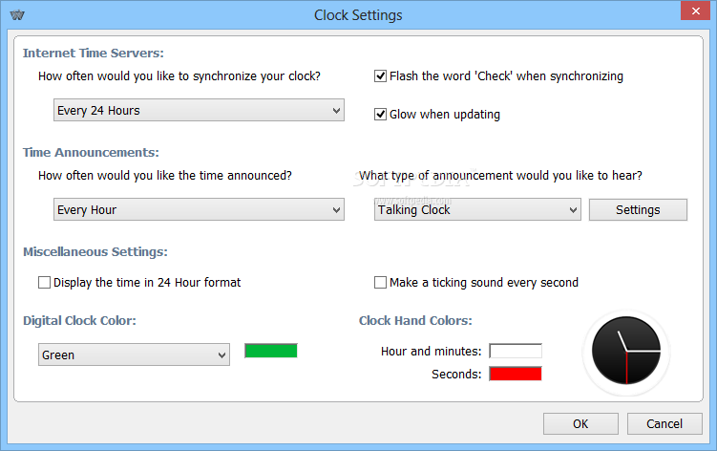Open the Green digital clock color dropdown

click(x=134, y=354)
